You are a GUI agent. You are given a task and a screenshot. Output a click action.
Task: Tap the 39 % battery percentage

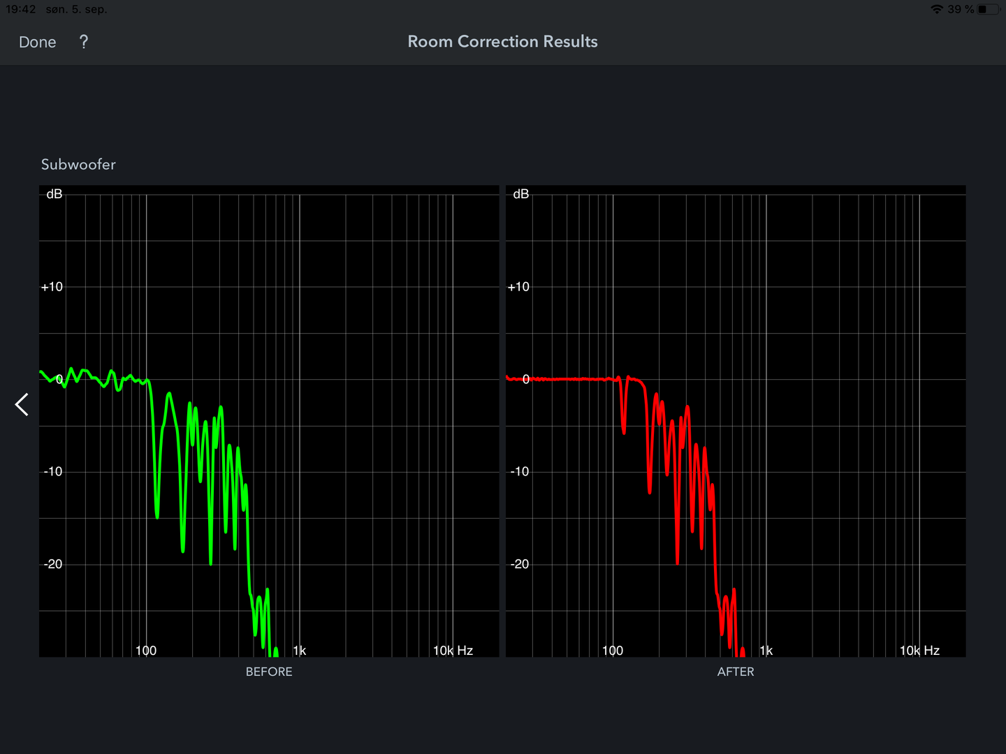(961, 9)
